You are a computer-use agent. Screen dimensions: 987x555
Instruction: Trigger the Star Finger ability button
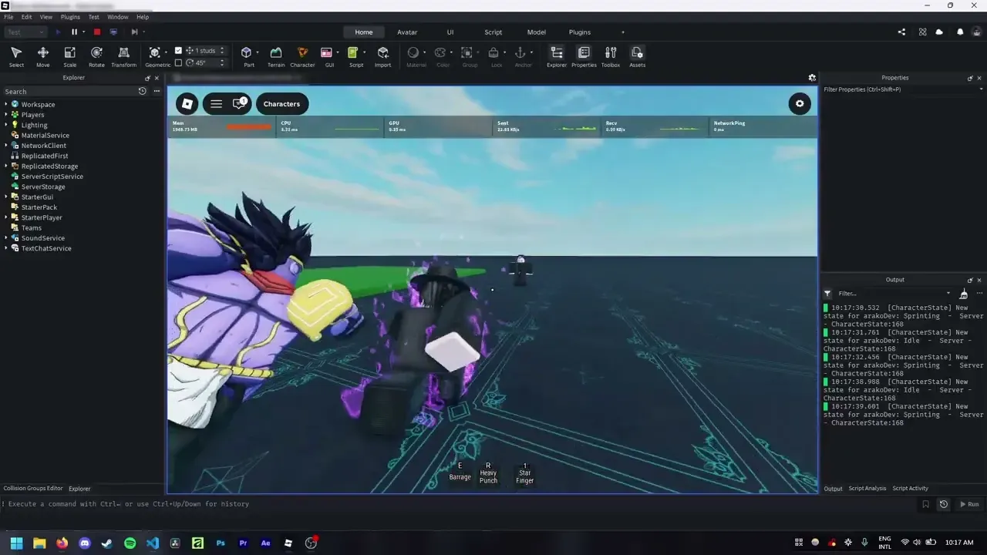pos(524,473)
